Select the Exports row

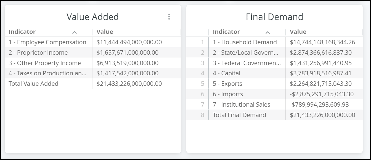click(275, 84)
